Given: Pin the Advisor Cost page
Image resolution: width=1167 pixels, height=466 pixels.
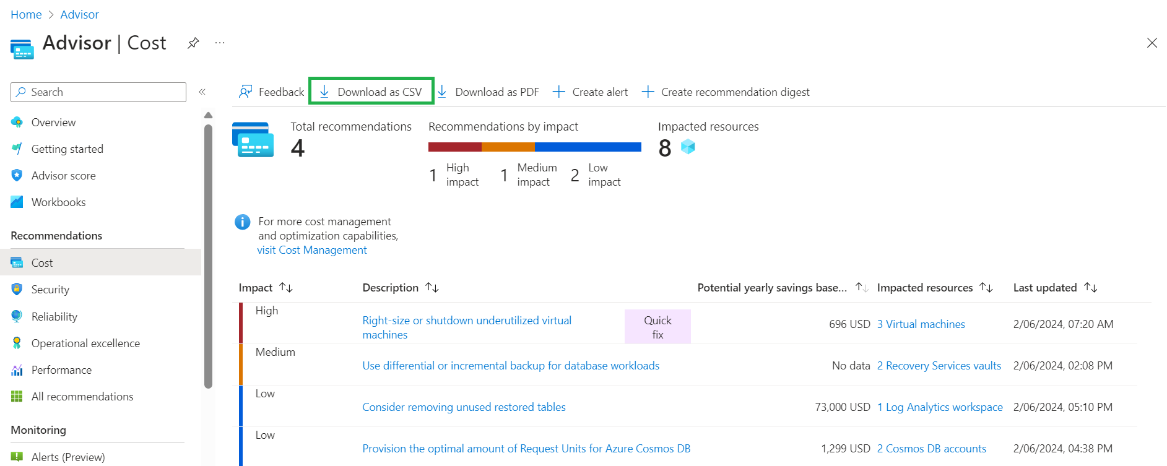Looking at the screenshot, I should point(193,43).
